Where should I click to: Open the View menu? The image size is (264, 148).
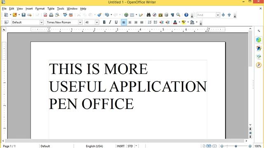click(x=20, y=9)
